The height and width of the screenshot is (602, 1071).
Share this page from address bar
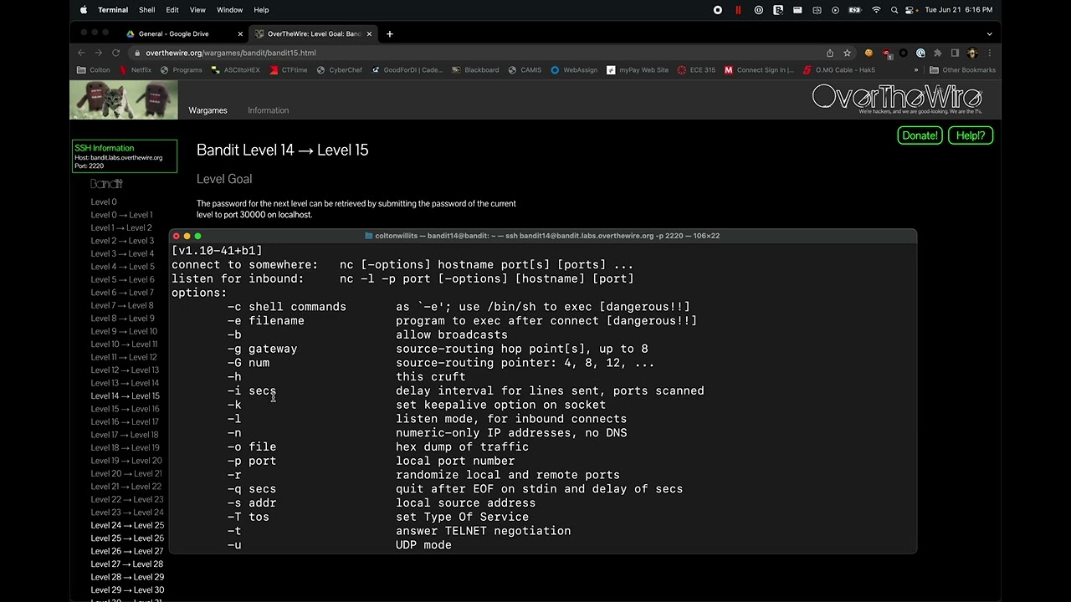829,53
